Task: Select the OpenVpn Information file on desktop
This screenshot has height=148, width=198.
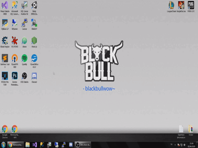Action: (181, 132)
